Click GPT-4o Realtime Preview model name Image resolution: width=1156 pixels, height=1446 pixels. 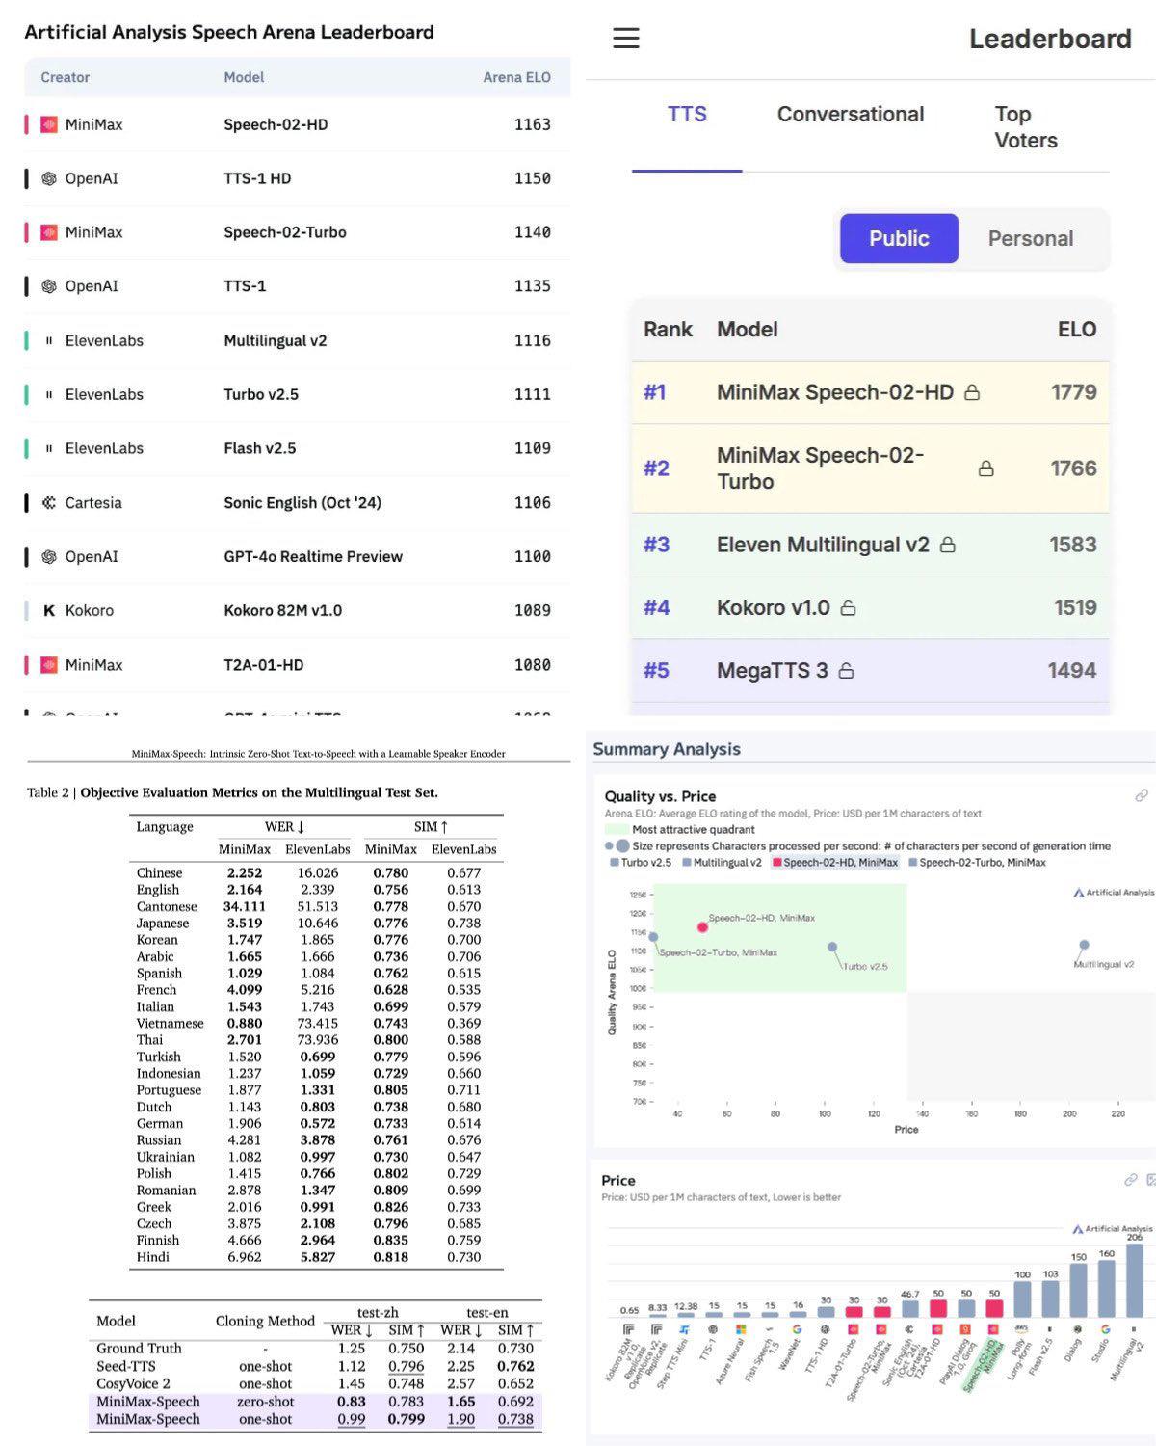pyautogui.click(x=313, y=556)
